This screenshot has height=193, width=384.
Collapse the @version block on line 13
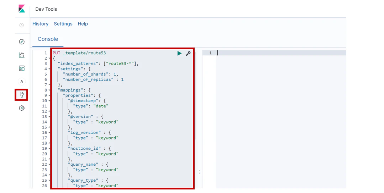49,117
